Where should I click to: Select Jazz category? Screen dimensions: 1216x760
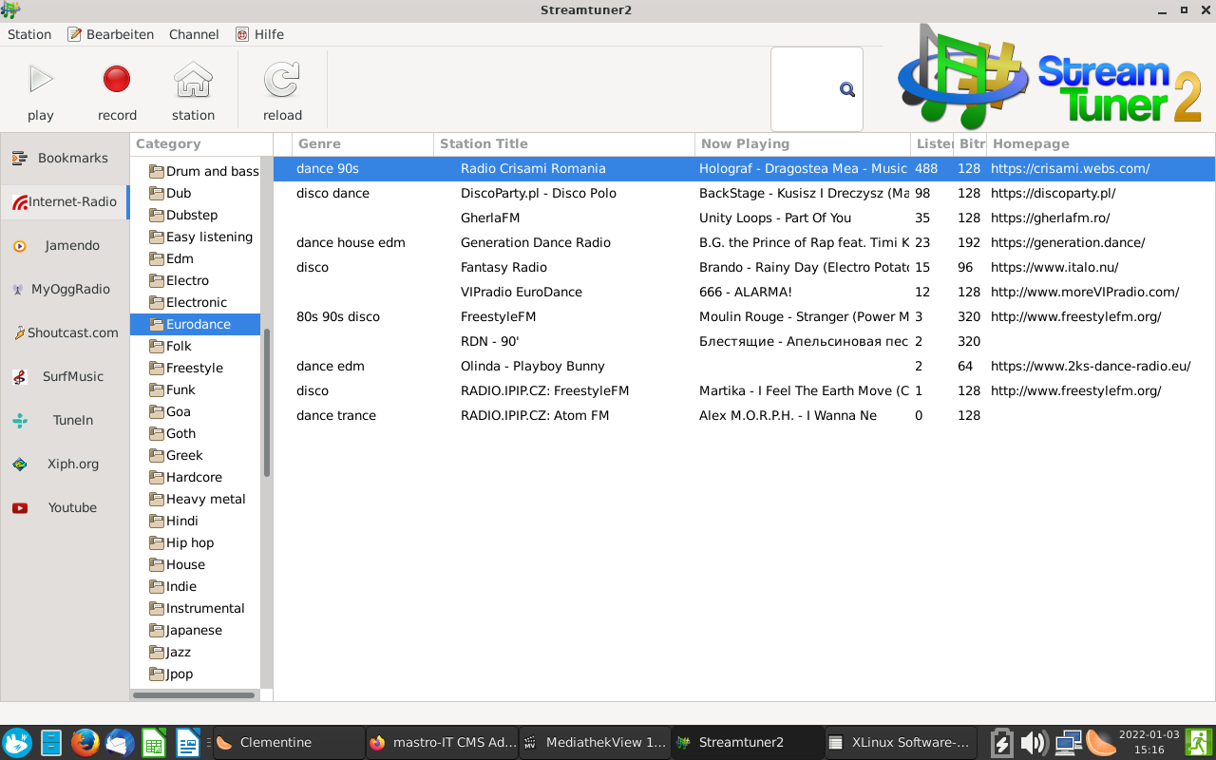click(170, 653)
